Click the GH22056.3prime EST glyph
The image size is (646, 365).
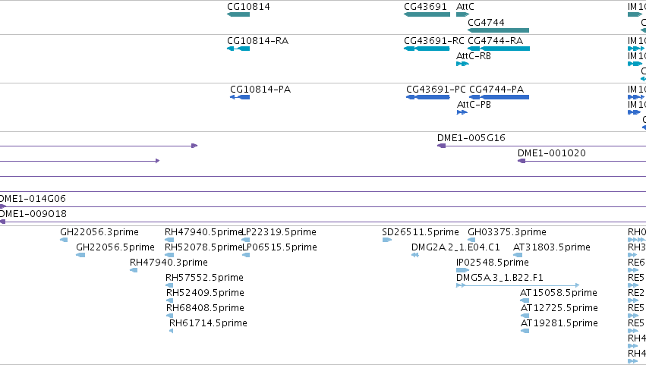64,240
